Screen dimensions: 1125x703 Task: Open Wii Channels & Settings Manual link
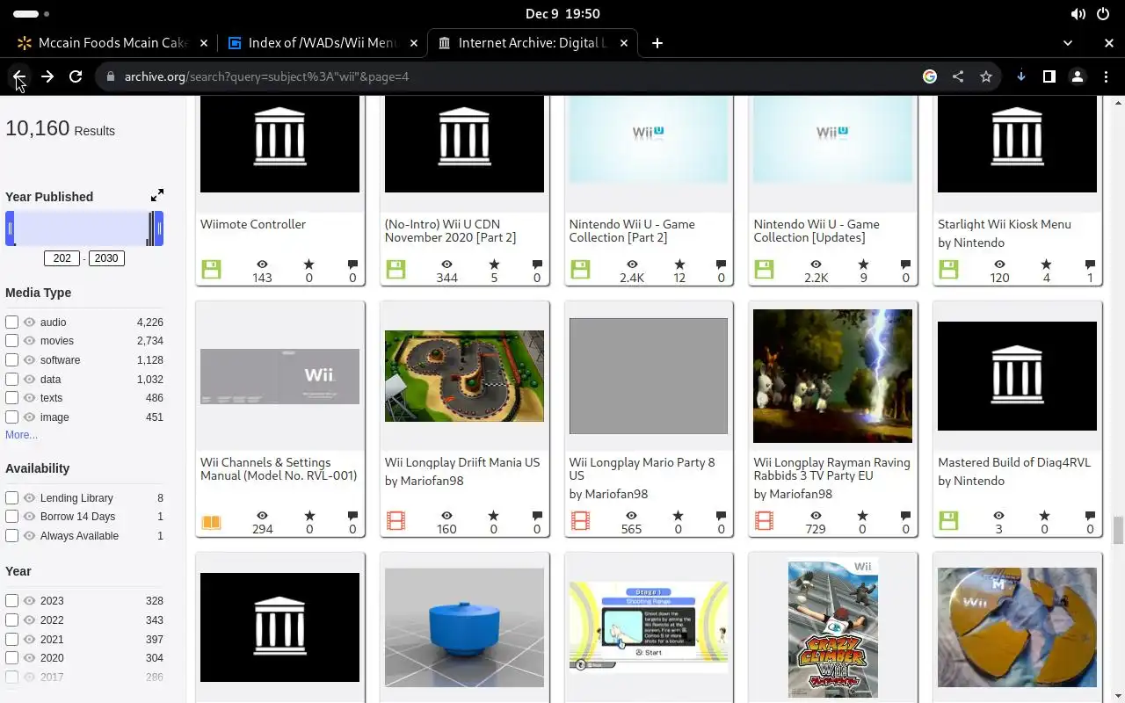(x=279, y=469)
